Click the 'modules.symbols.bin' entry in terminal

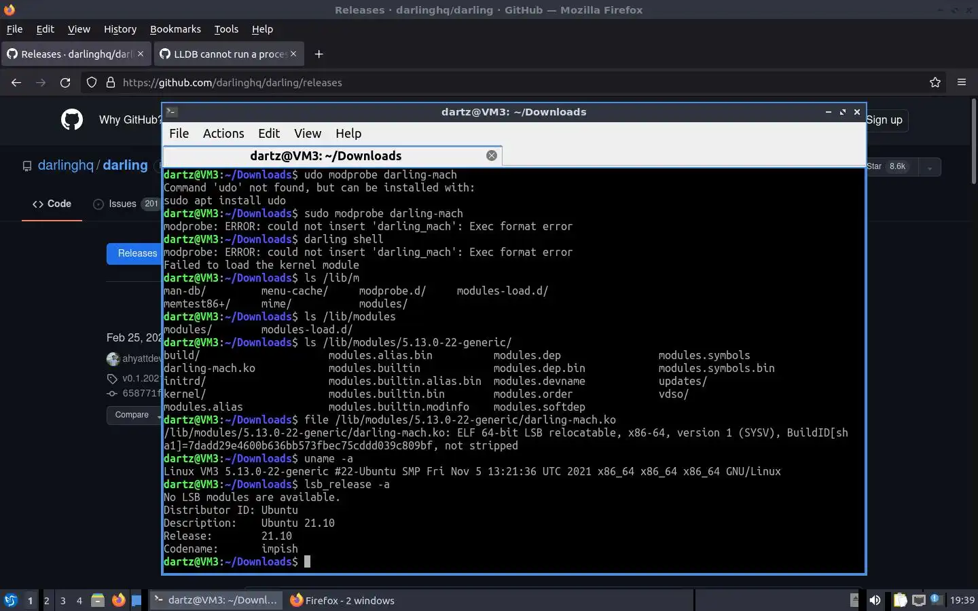(x=717, y=368)
